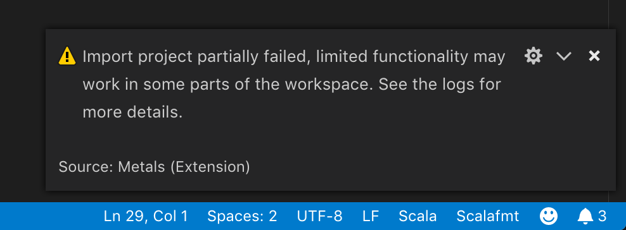
Task: Click the Scalafmt status bar item
Action: (x=487, y=216)
